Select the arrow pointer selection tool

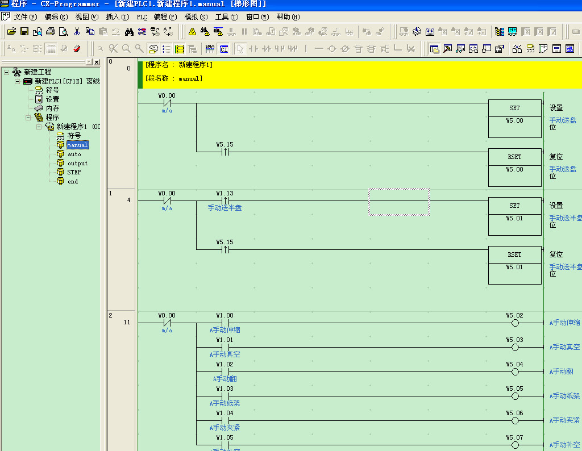click(x=240, y=49)
